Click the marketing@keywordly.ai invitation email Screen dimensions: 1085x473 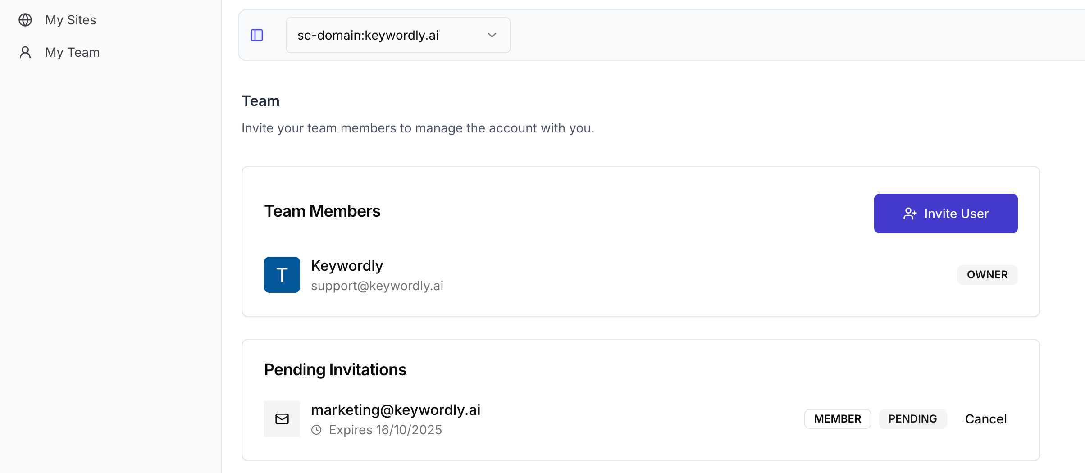(x=396, y=410)
